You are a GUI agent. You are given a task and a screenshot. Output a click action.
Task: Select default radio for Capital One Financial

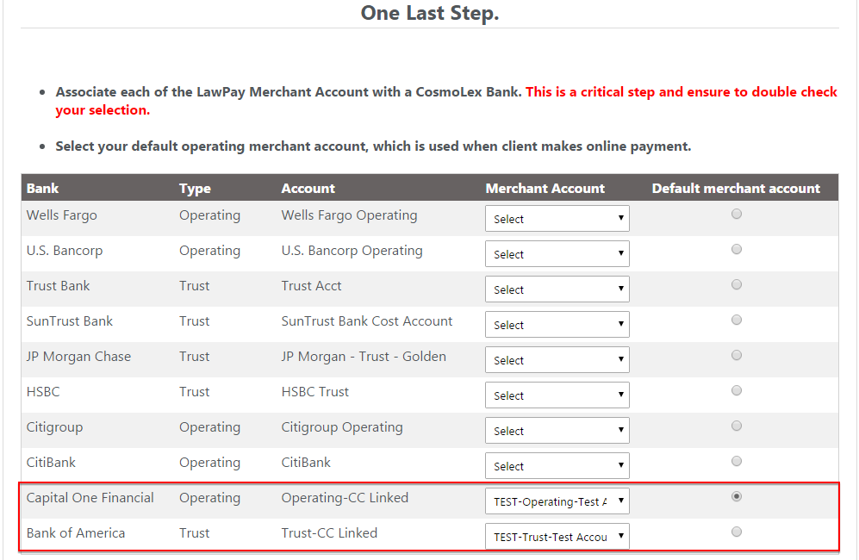(x=737, y=496)
